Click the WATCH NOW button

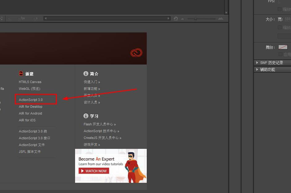(94, 171)
